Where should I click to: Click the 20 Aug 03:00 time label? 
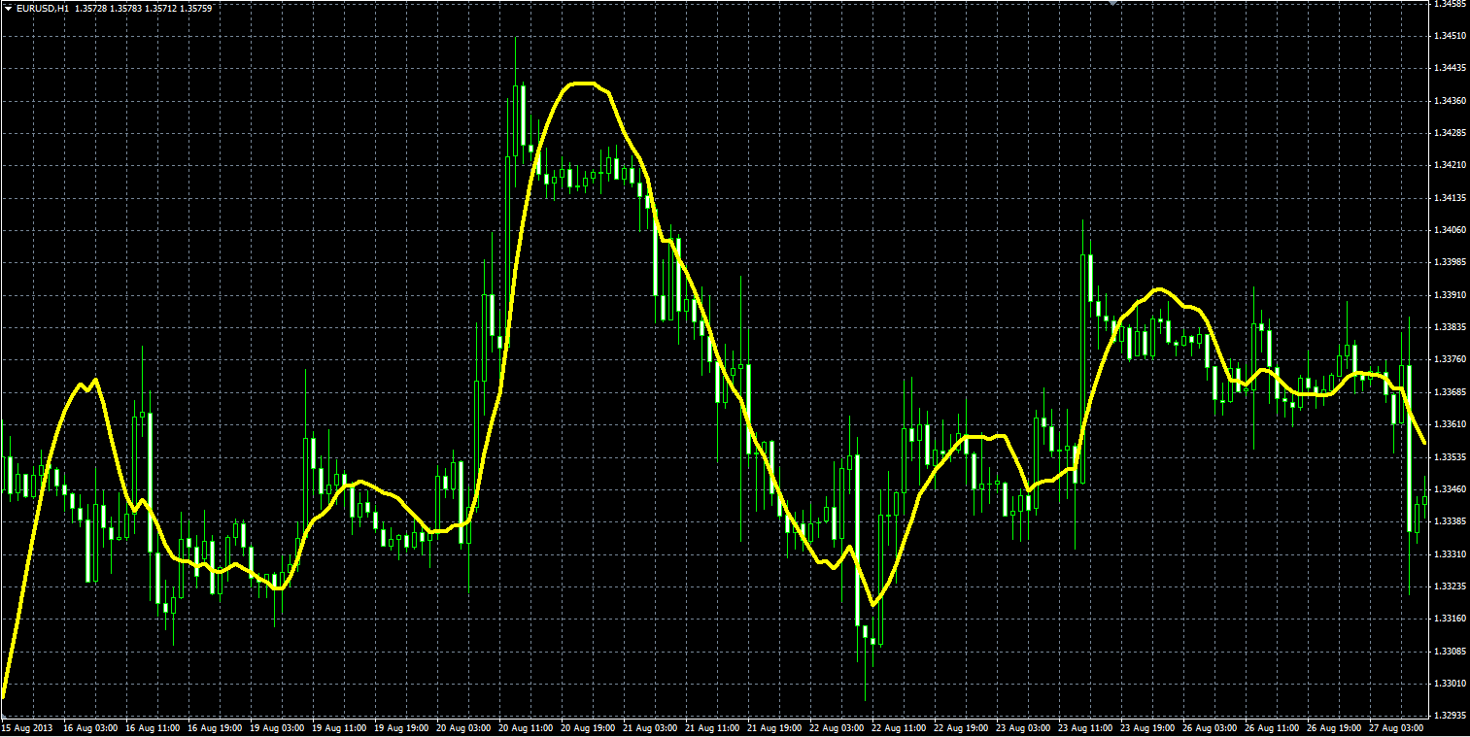point(464,727)
